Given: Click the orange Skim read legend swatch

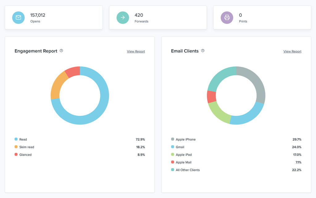Looking at the screenshot, I should (16, 147).
